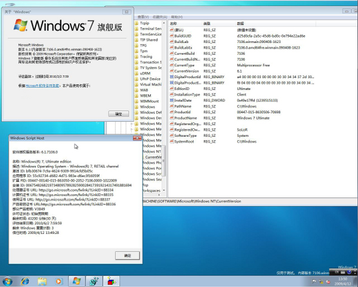Select the TermServLice tree key
The image size is (358, 287).
click(151, 34)
